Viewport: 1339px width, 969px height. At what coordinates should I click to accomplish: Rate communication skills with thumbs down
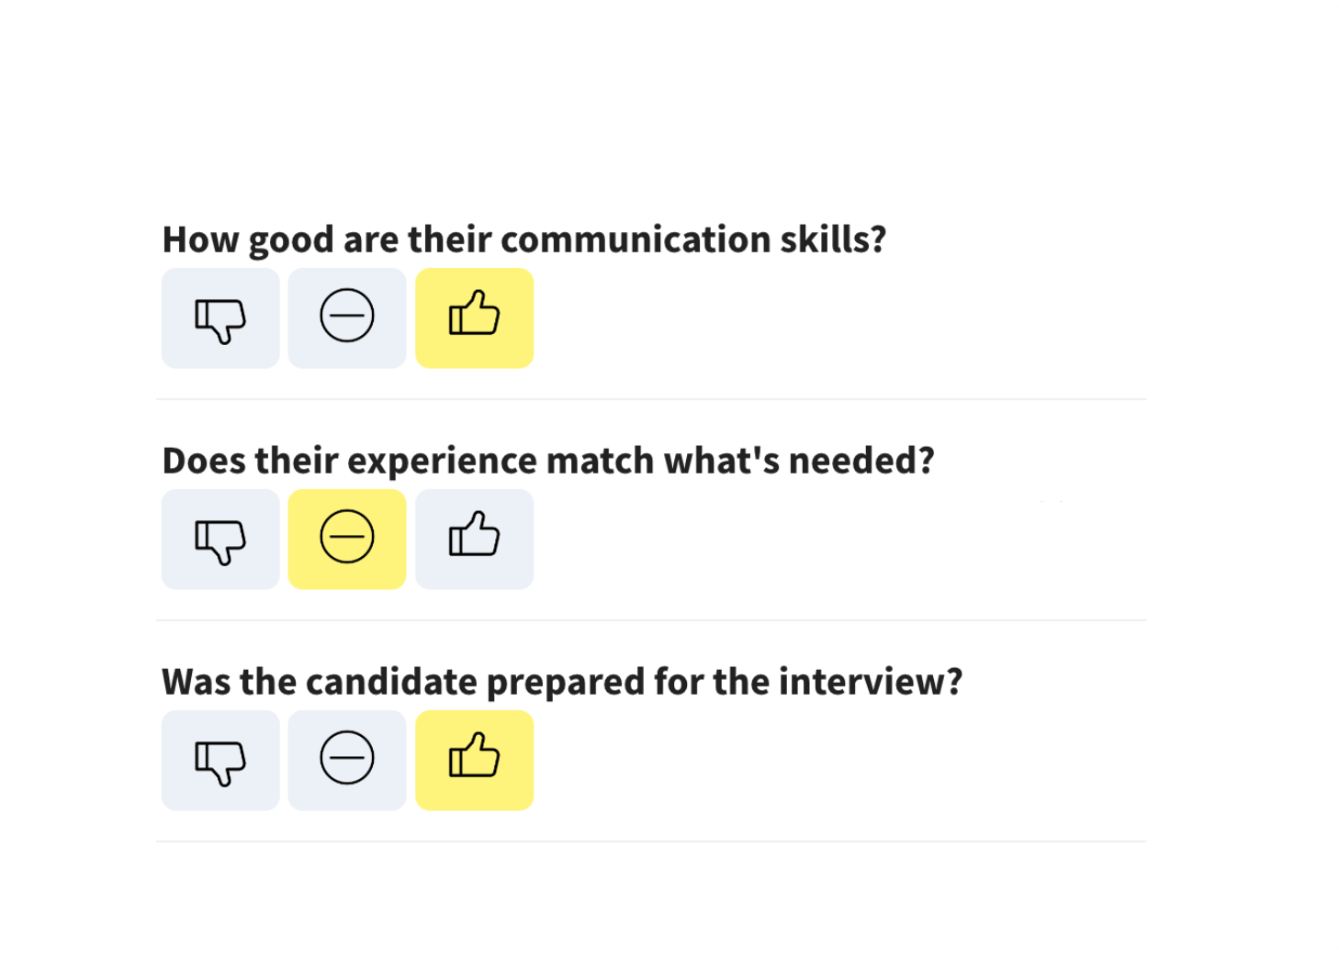(x=220, y=318)
